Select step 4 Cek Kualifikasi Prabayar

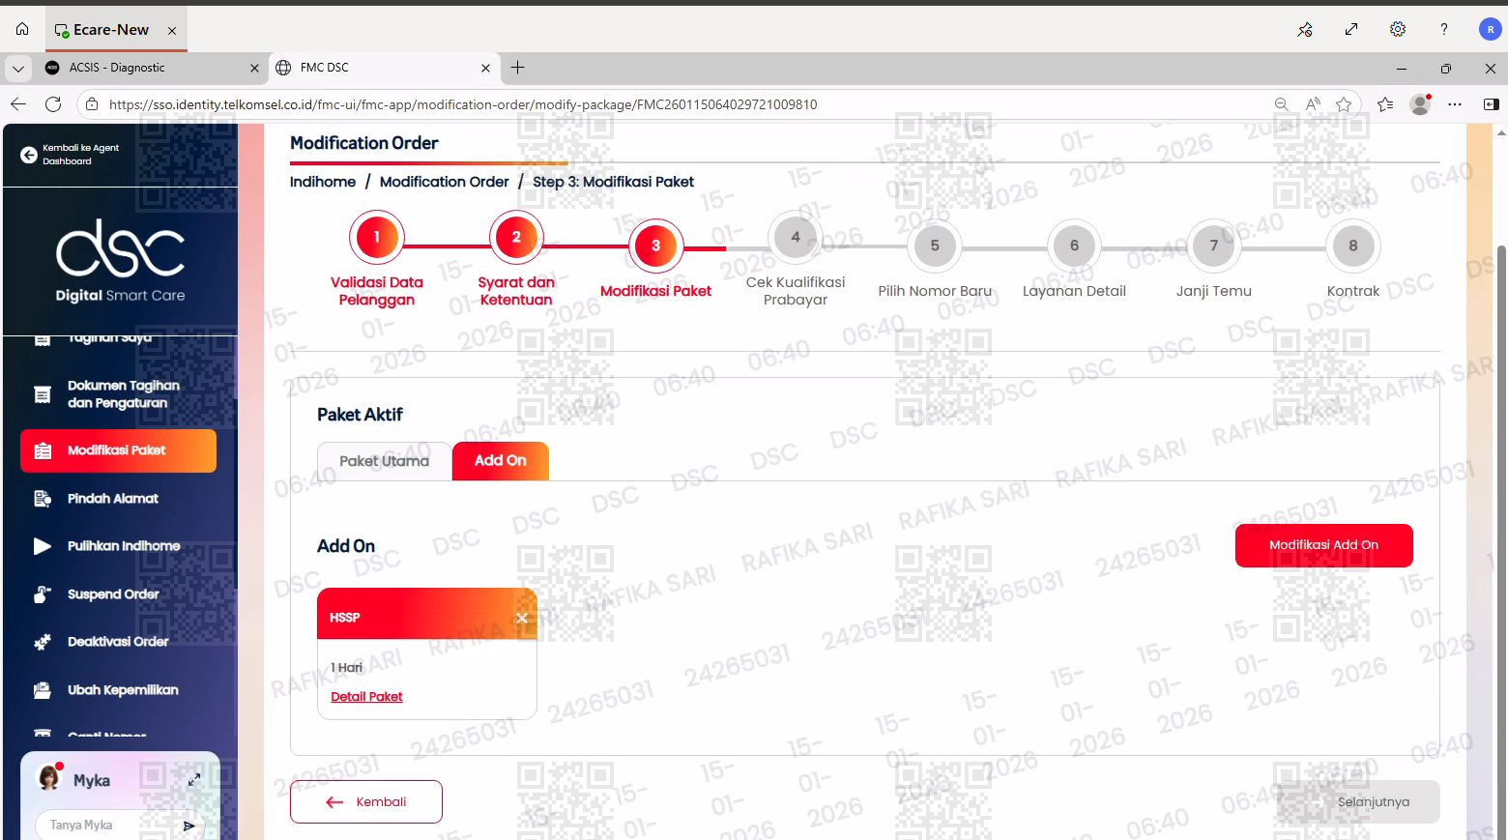point(796,237)
